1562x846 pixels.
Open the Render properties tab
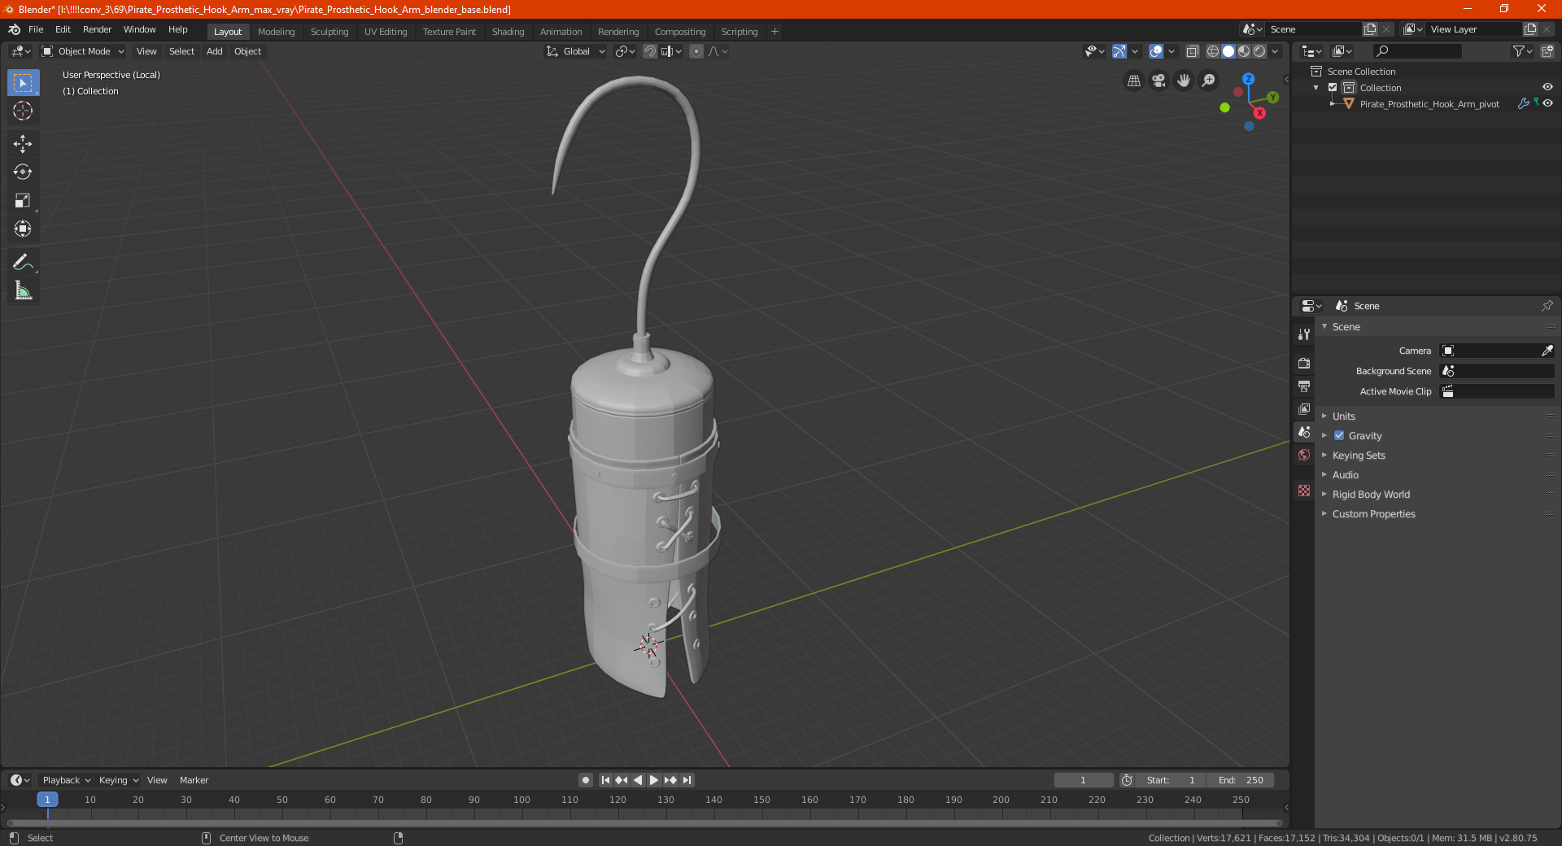[1304, 363]
